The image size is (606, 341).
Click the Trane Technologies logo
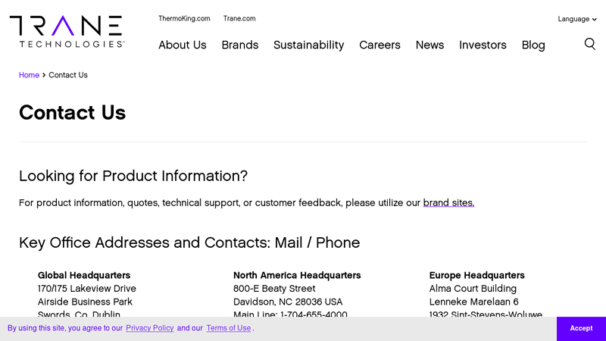[x=67, y=32]
